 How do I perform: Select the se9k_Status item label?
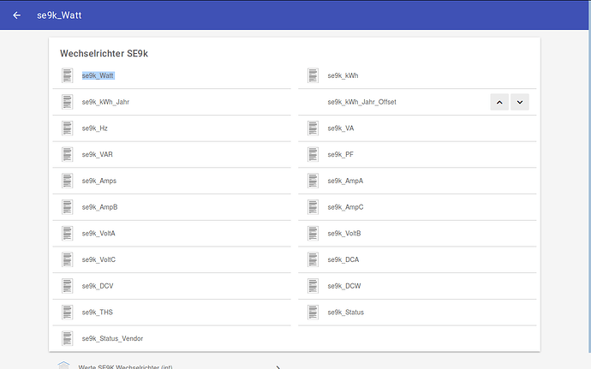tap(346, 312)
